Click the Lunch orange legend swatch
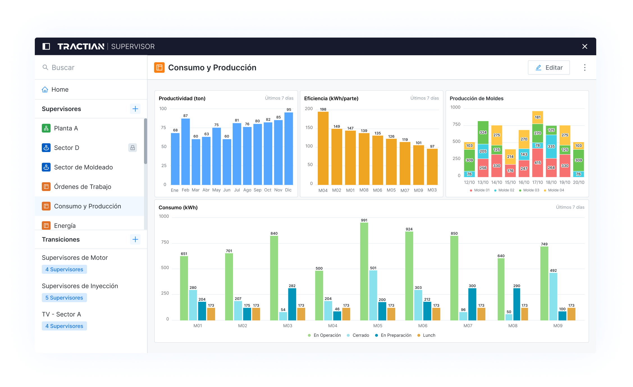 click(x=419, y=335)
